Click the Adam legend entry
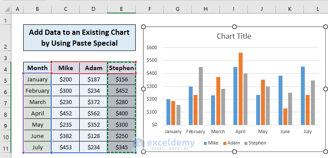Viewport: 328px width, 158px height. point(231,143)
